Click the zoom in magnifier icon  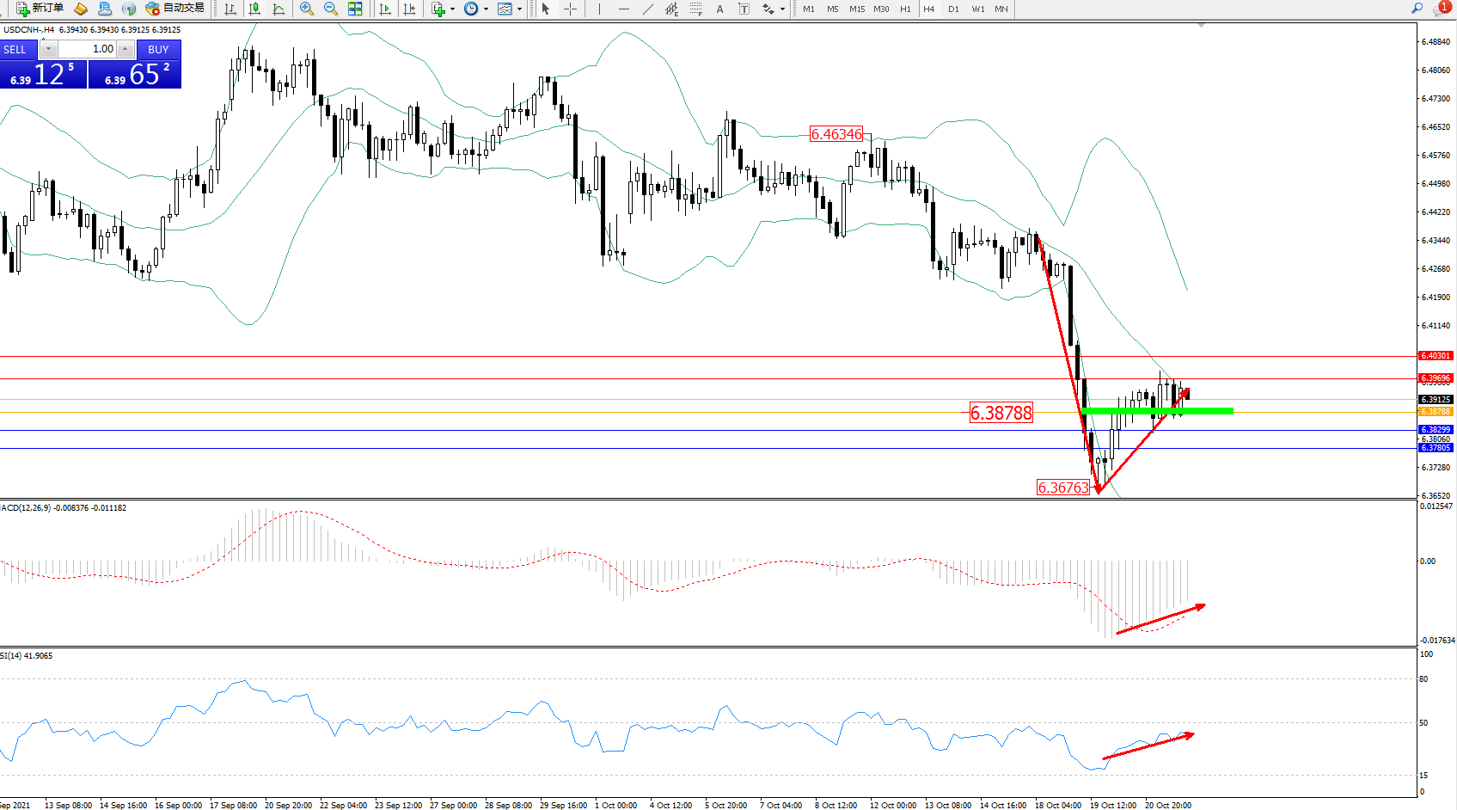[306, 9]
